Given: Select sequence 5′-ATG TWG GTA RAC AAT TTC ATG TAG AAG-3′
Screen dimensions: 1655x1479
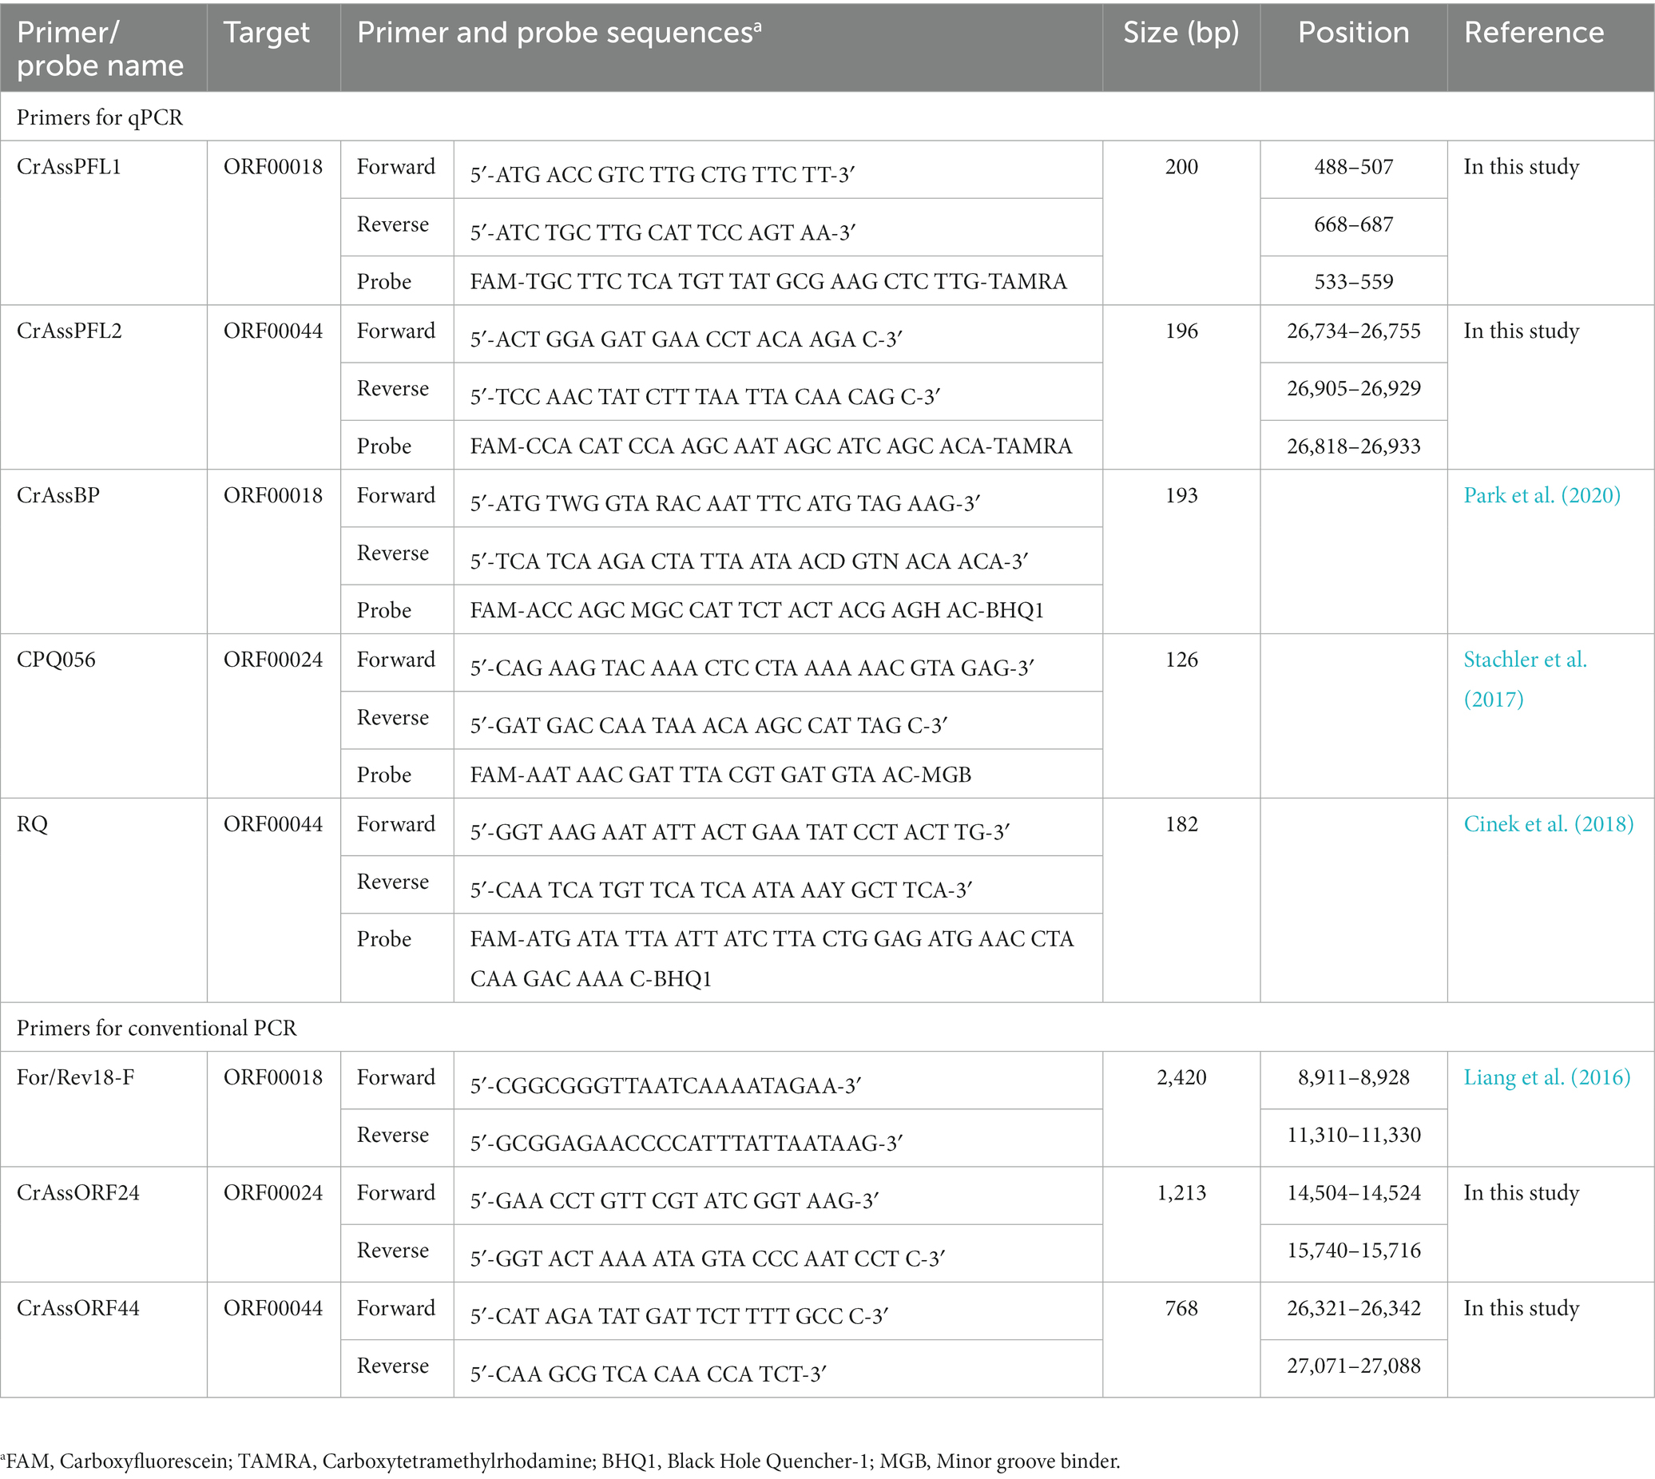Looking at the screenshot, I should (x=724, y=504).
